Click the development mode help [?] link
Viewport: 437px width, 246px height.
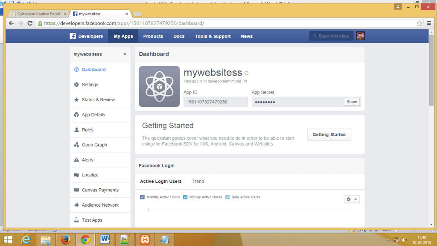(245, 81)
